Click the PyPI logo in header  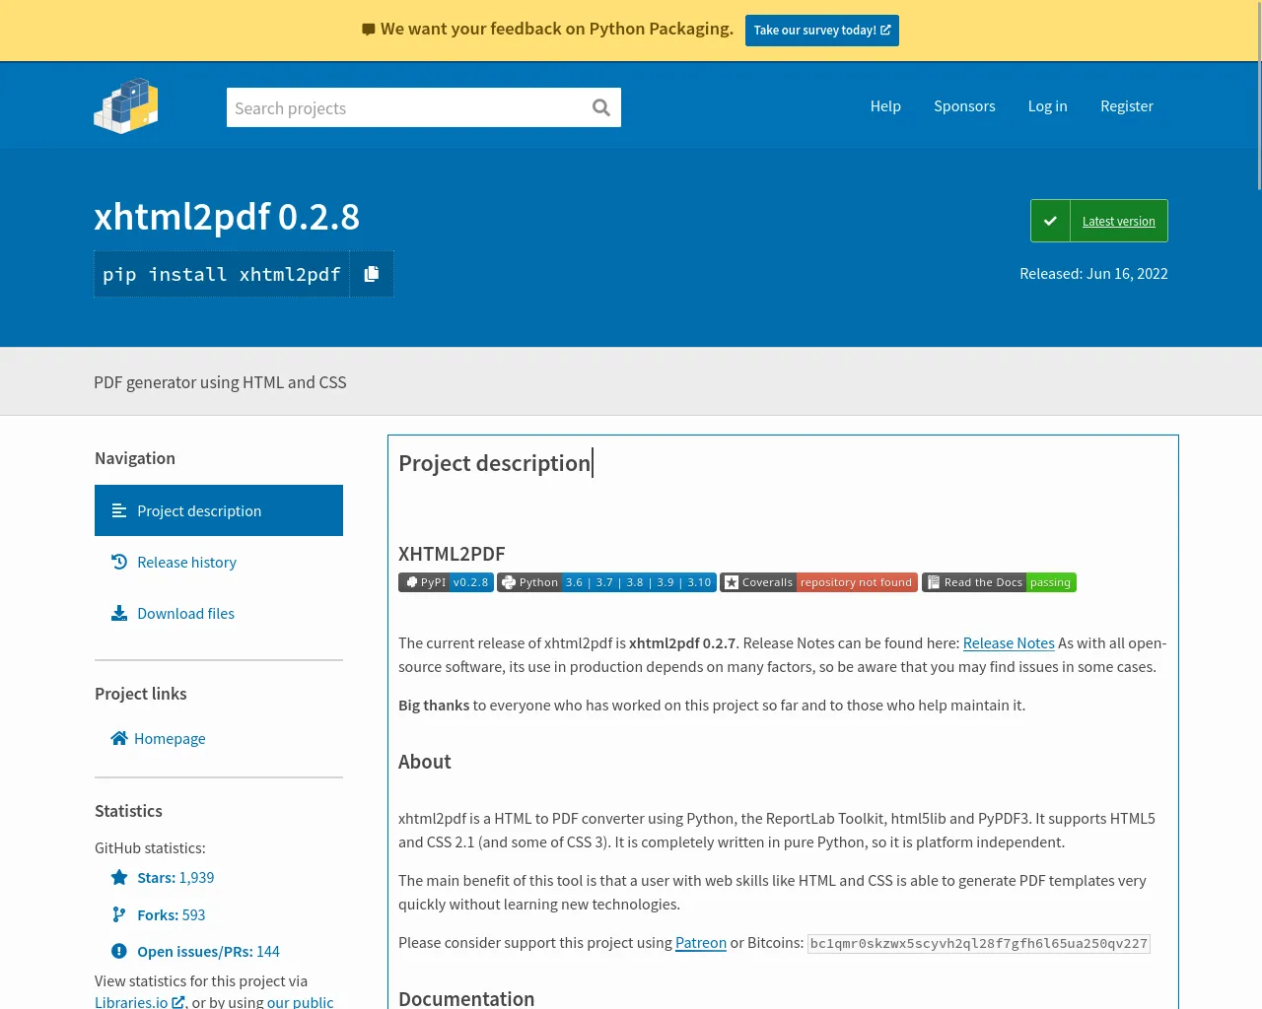pos(126,105)
